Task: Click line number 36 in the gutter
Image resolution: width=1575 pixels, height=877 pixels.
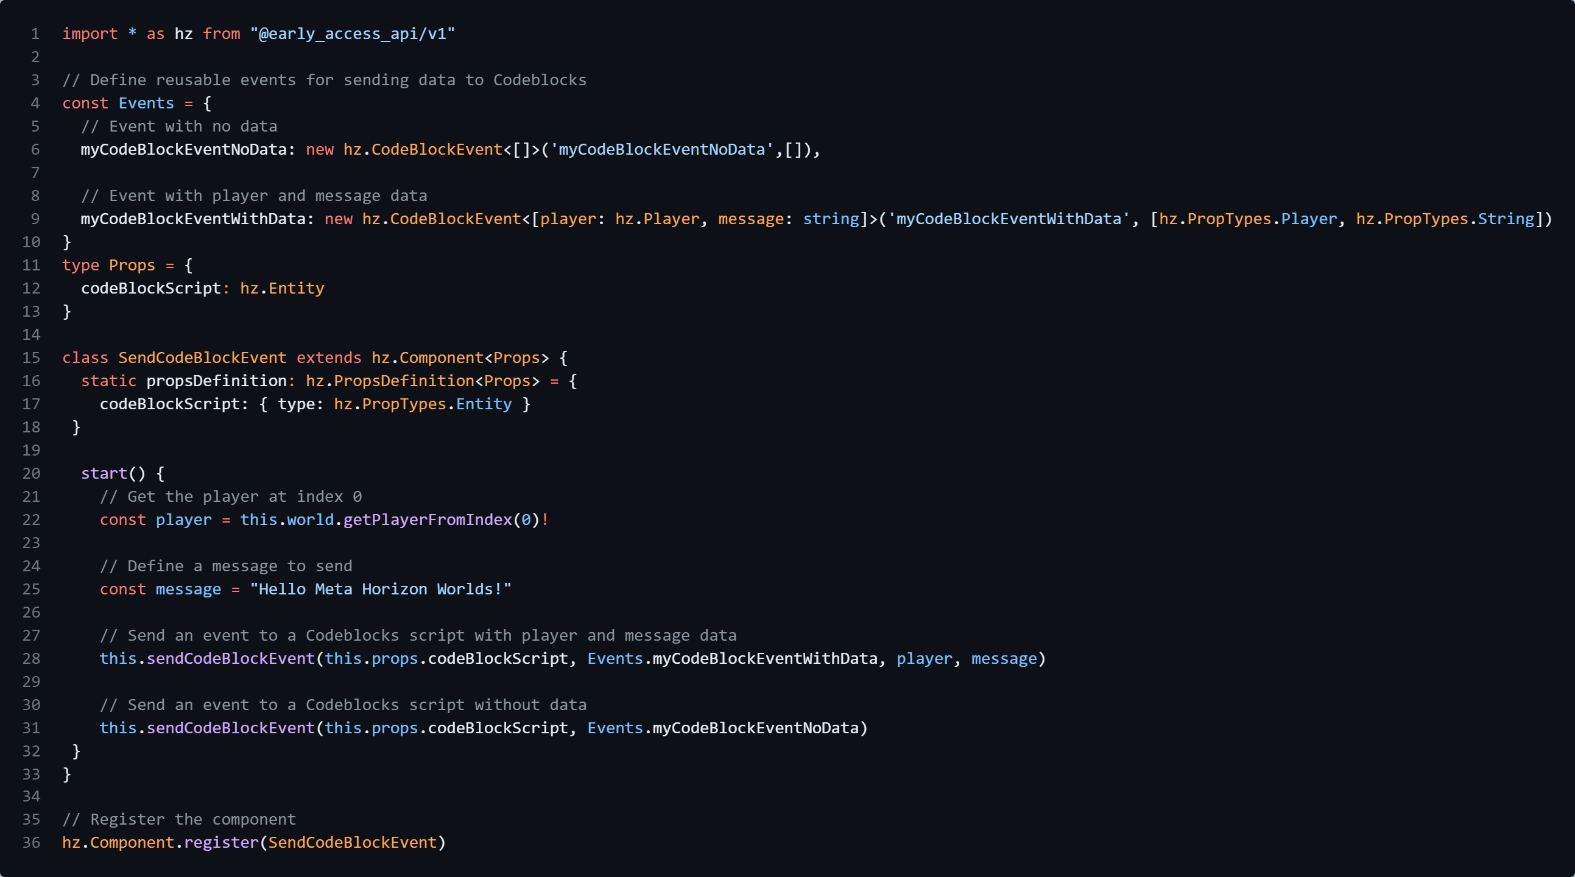Action: (31, 843)
